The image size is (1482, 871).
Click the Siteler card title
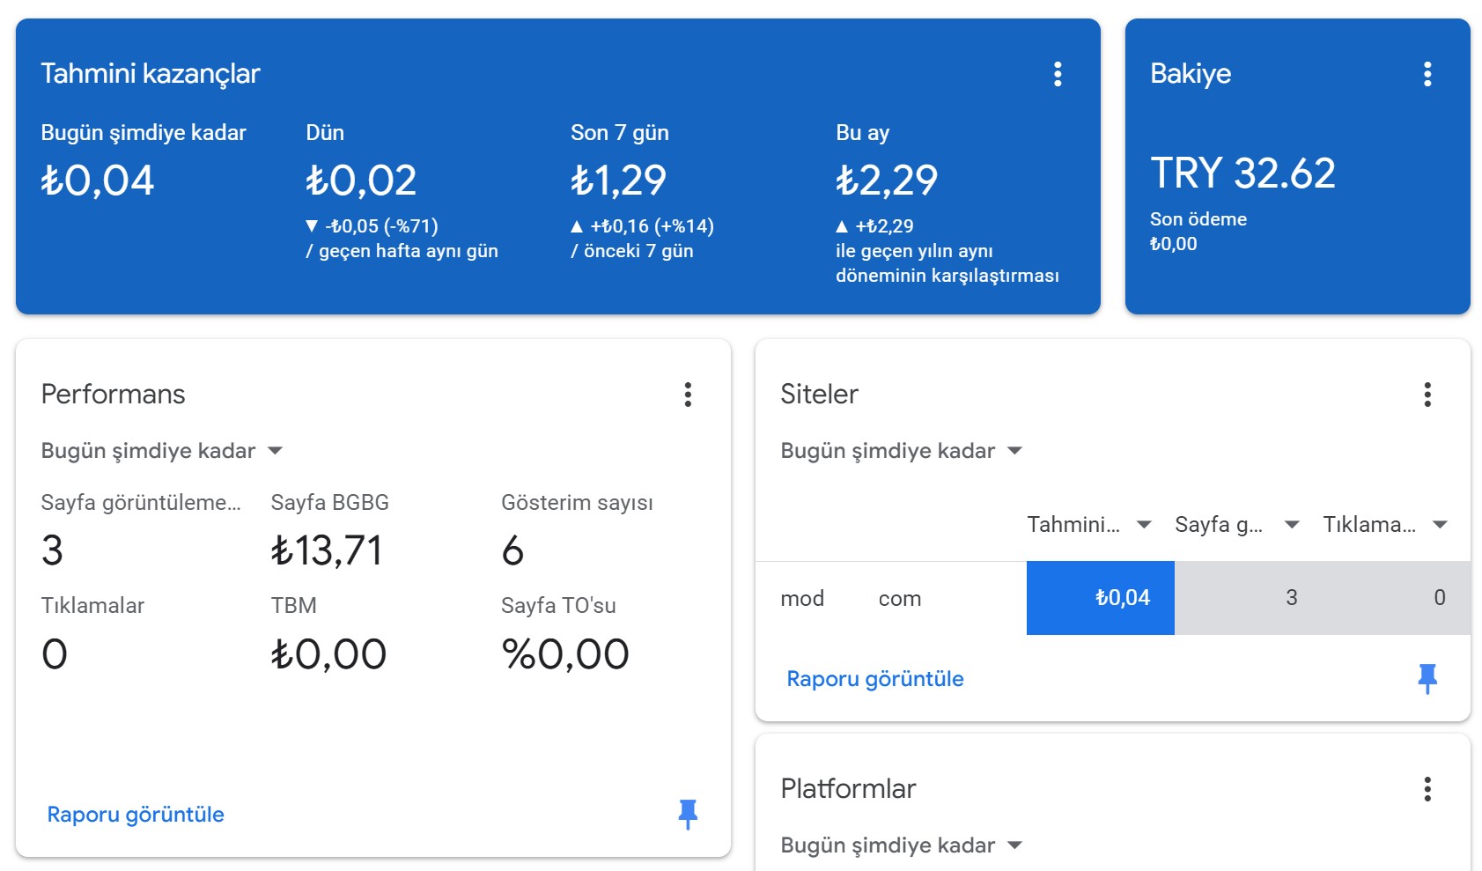pyautogui.click(x=819, y=395)
